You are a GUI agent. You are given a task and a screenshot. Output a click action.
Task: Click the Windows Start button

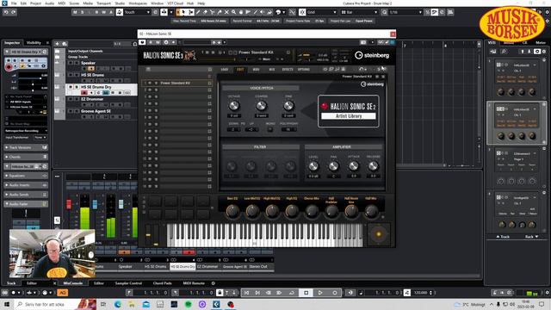[7, 304]
